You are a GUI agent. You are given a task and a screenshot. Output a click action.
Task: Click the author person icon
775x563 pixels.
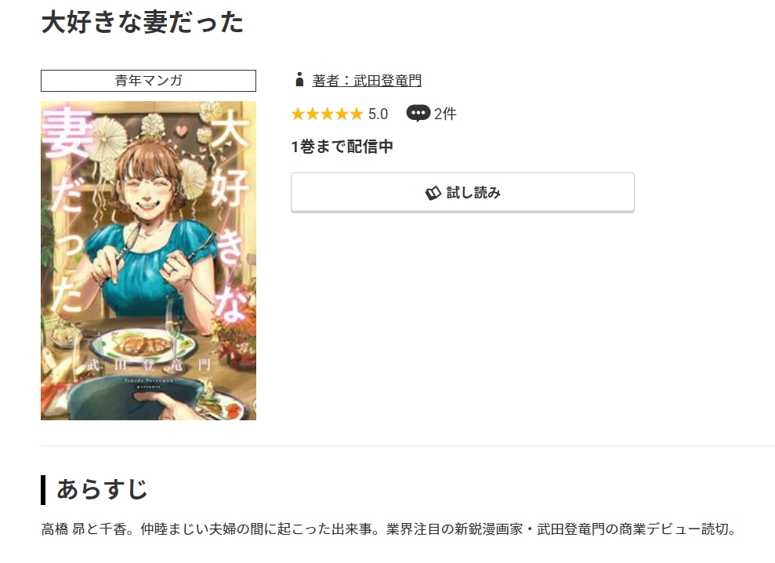(x=299, y=80)
